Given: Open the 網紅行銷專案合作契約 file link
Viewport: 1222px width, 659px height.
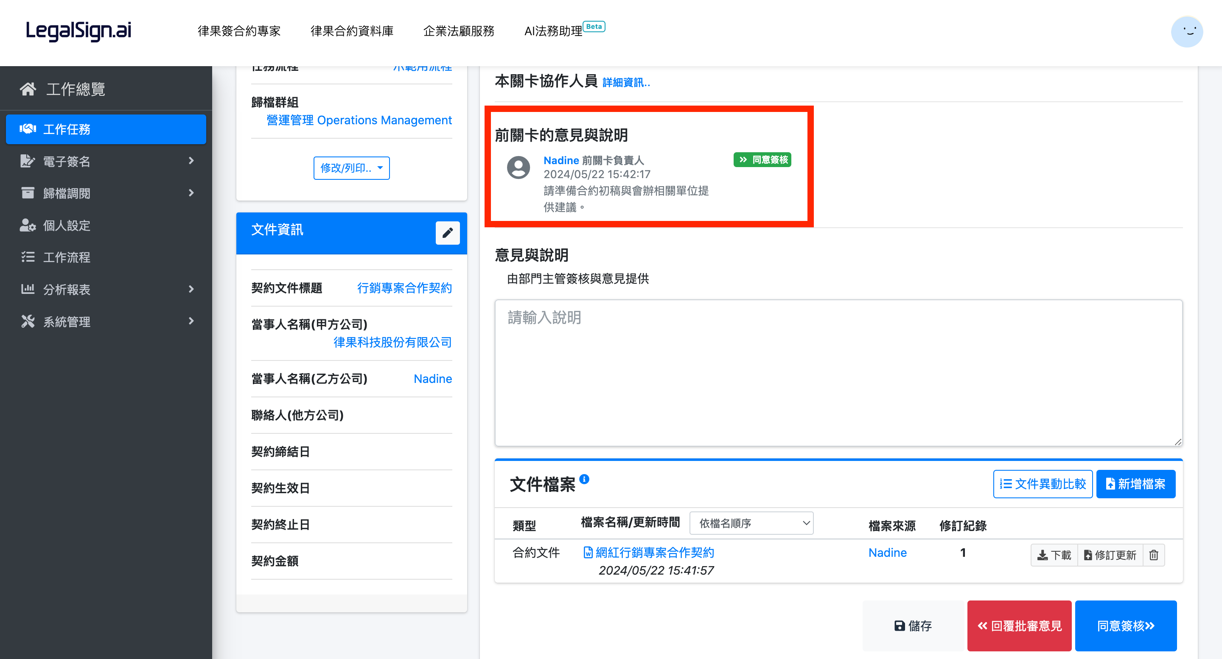Looking at the screenshot, I should click(x=654, y=552).
